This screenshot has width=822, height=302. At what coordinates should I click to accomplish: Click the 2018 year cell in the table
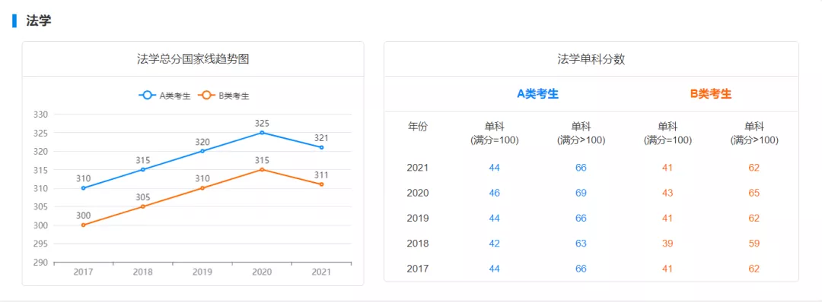click(418, 244)
